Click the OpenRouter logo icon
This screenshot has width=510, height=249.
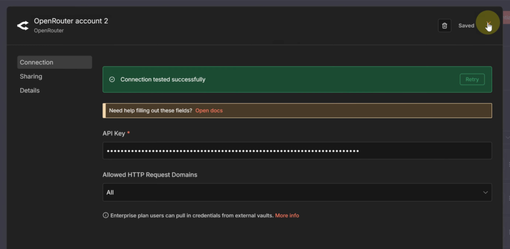(23, 25)
